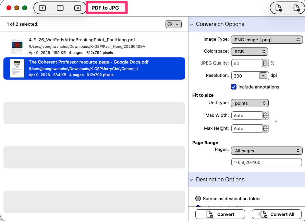
Task: Open the Unit type points dropdown
Action: point(249,103)
